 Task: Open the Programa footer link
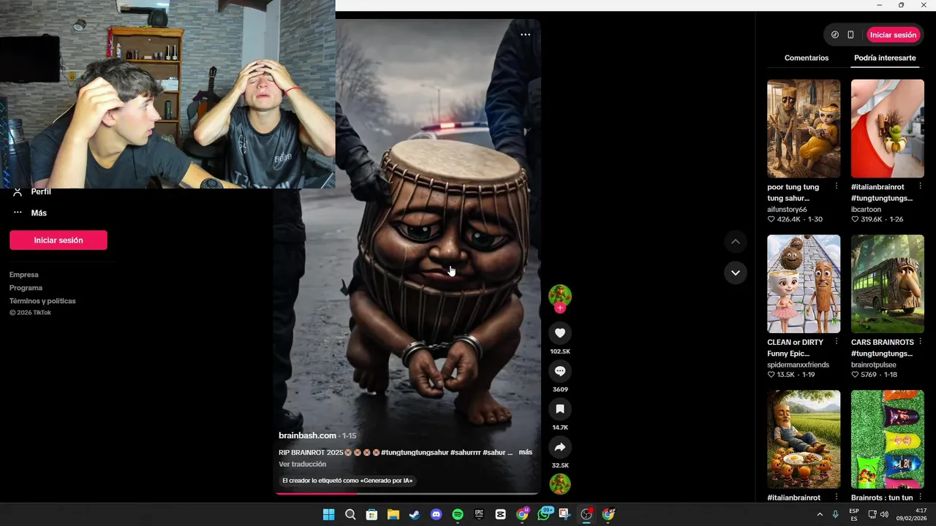click(26, 288)
